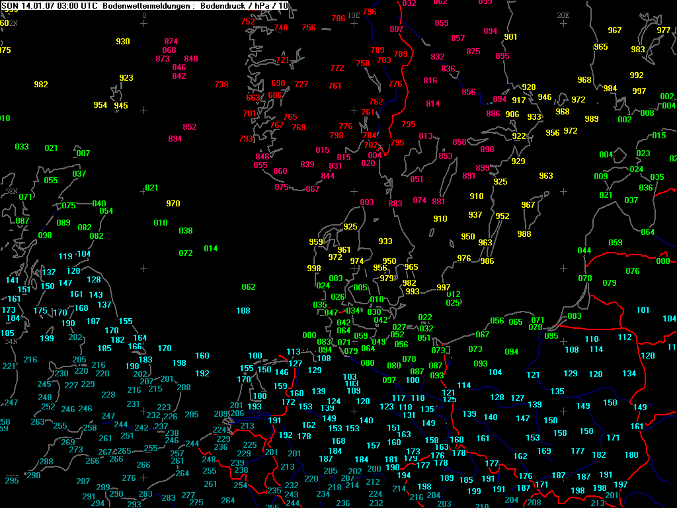Click the red 752 pressure value

pos(248,22)
